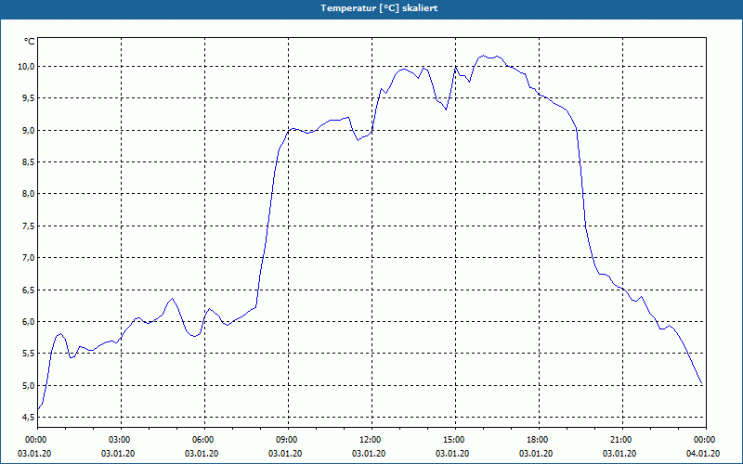This screenshot has height=464, width=743.
Task: Click the 7,5 y-axis value label
Action: 28,226
